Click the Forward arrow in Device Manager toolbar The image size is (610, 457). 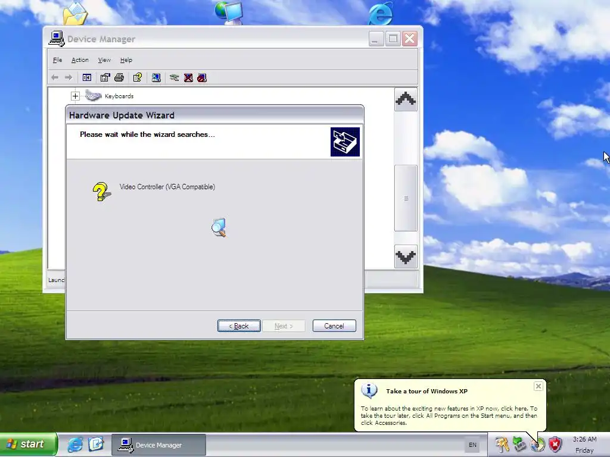click(69, 78)
